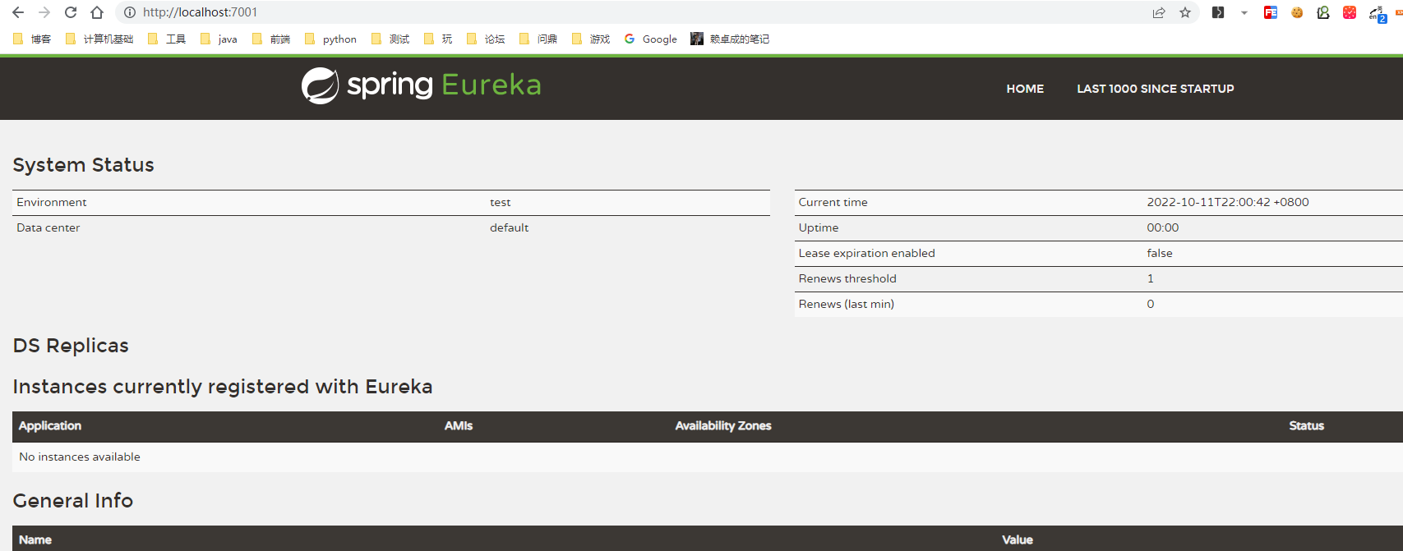Open the red clock extension icon
Image resolution: width=1403 pixels, height=551 pixels.
1350,12
